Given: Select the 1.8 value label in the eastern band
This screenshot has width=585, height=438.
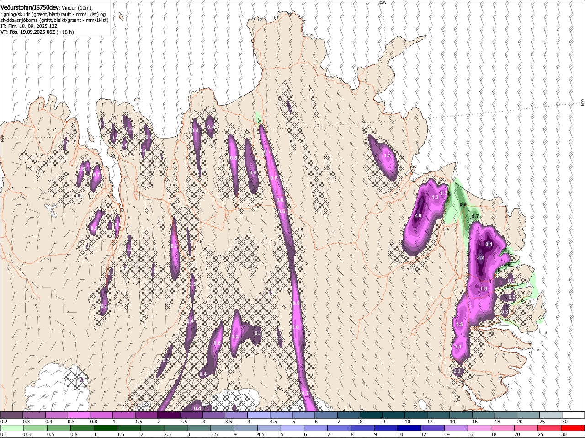Looking at the screenshot, I should [484, 289].
